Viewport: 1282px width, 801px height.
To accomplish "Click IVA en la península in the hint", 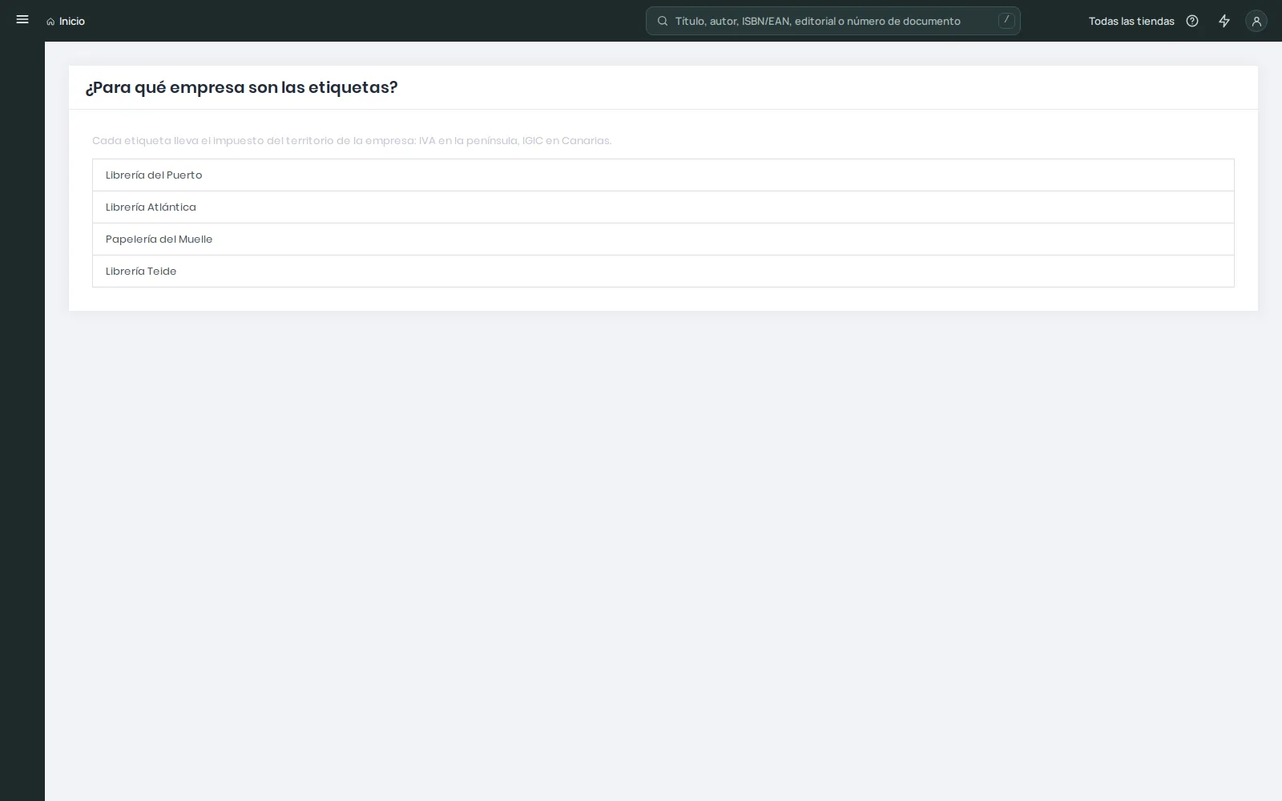I will (x=468, y=141).
